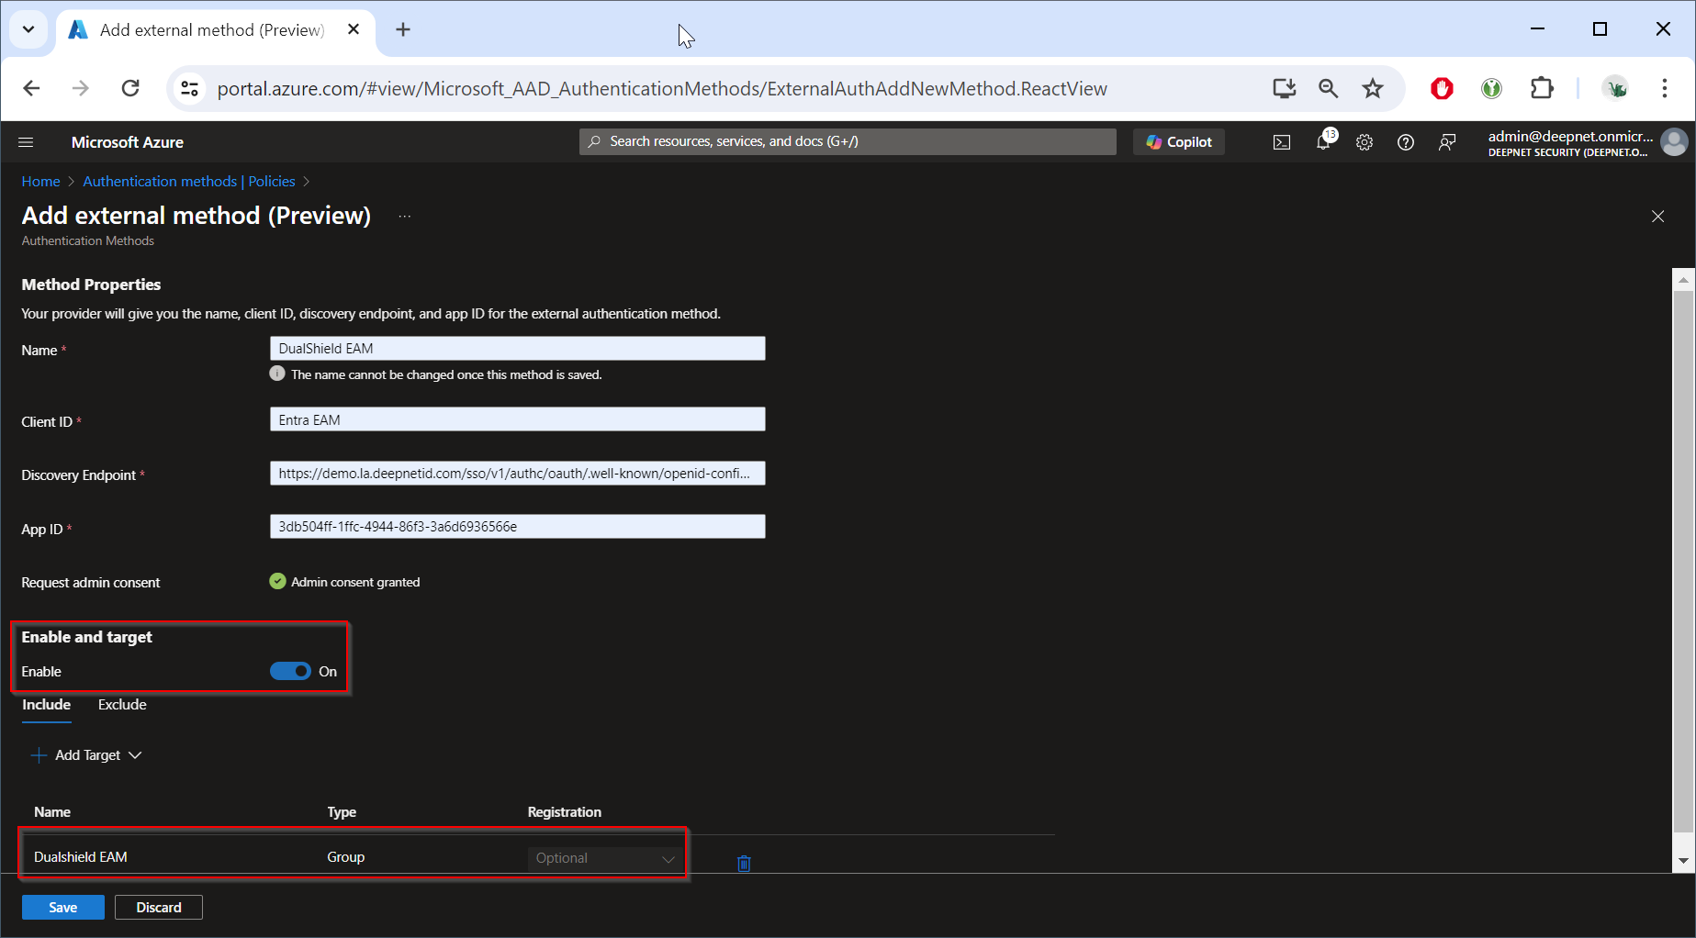Image resolution: width=1696 pixels, height=938 pixels.
Task: Click the Save button
Action: [62, 907]
